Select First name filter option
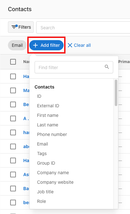This screenshot has height=214, width=130. click(x=48, y=115)
